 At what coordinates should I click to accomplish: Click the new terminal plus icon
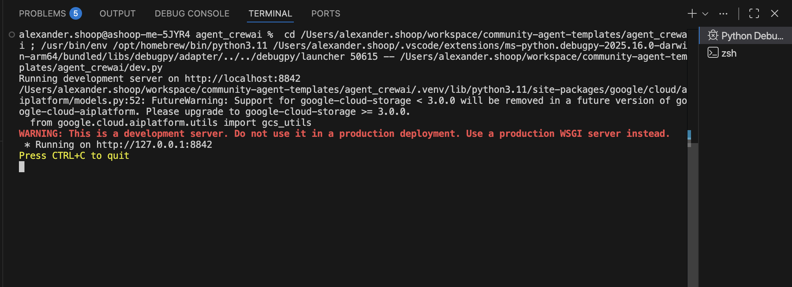pos(692,14)
